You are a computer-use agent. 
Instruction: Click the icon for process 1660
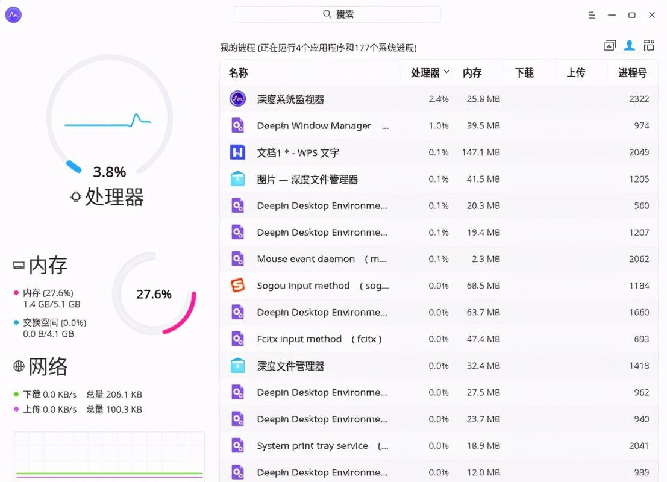pos(238,312)
